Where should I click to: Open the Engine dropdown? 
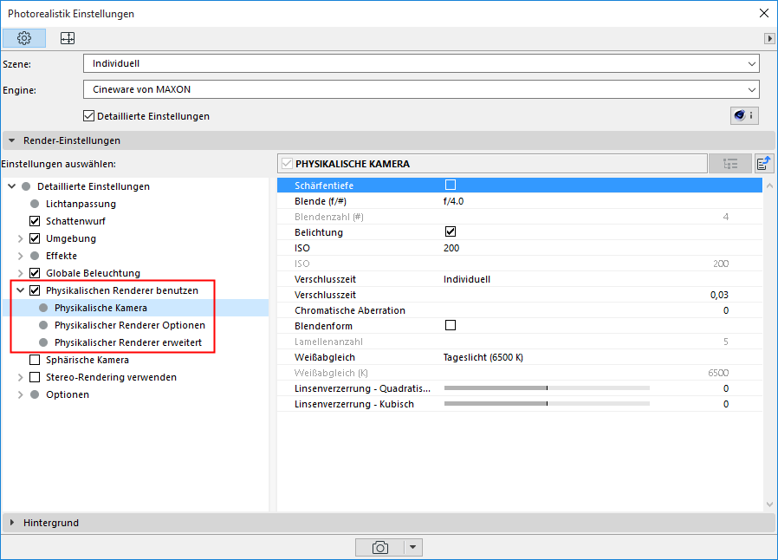[421, 89]
